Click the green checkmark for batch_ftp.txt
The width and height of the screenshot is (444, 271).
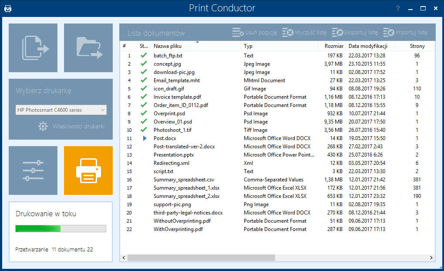click(x=144, y=56)
